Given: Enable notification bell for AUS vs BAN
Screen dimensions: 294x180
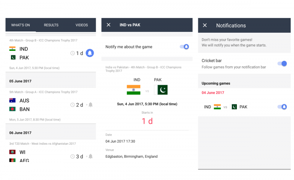Looking at the screenshot, I should [x=90, y=105].
